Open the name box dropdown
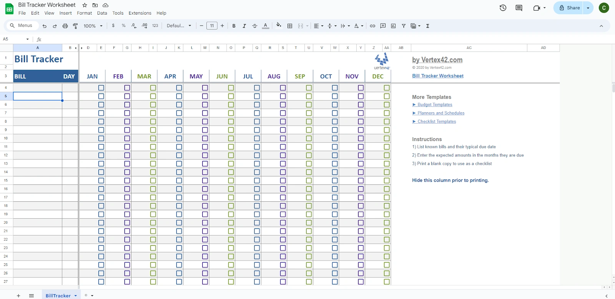615x299 pixels. point(27,39)
